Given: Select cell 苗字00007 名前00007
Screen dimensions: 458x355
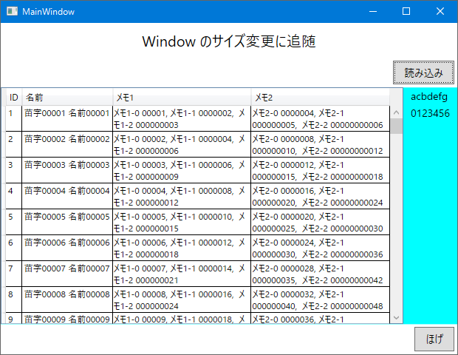Looking at the screenshot, I should click(67, 274).
